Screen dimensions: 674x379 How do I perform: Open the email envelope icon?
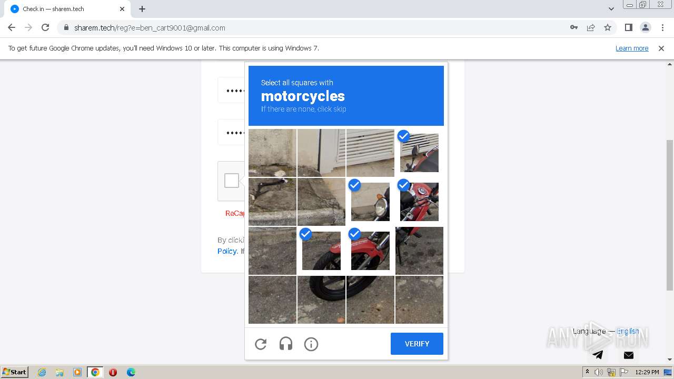629,355
